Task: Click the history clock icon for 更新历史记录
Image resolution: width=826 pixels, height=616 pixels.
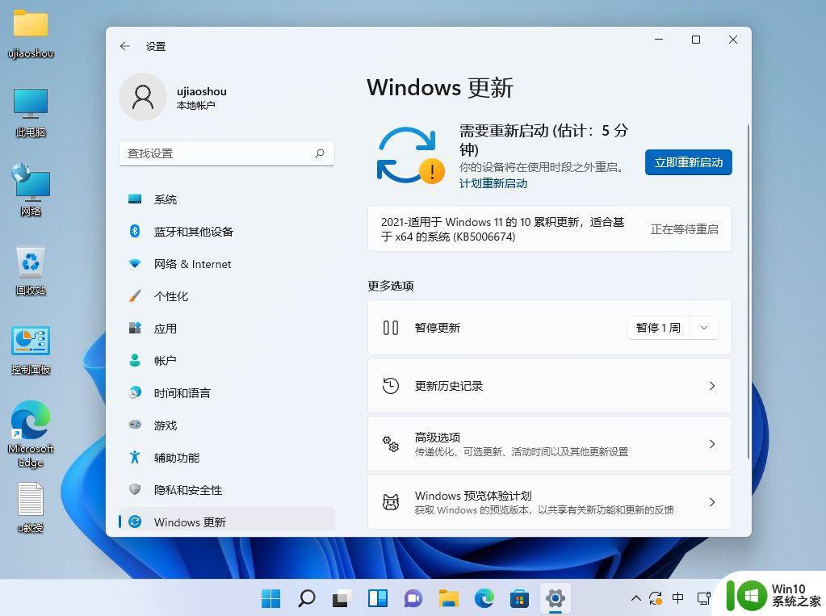Action: click(x=390, y=386)
